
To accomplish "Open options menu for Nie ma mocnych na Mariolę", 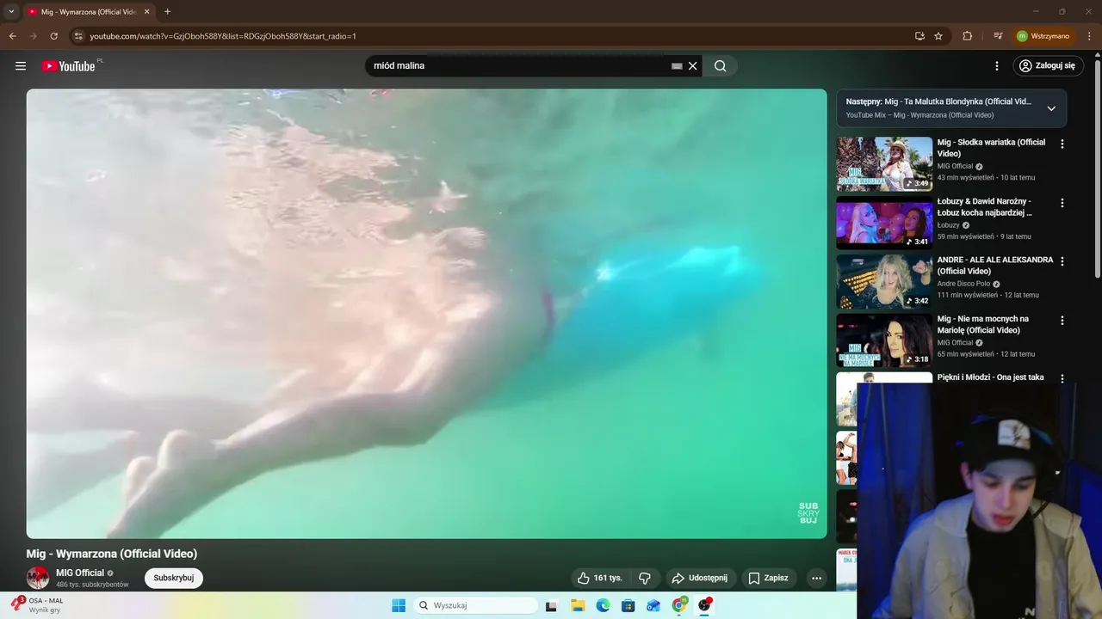I will point(1062,321).
